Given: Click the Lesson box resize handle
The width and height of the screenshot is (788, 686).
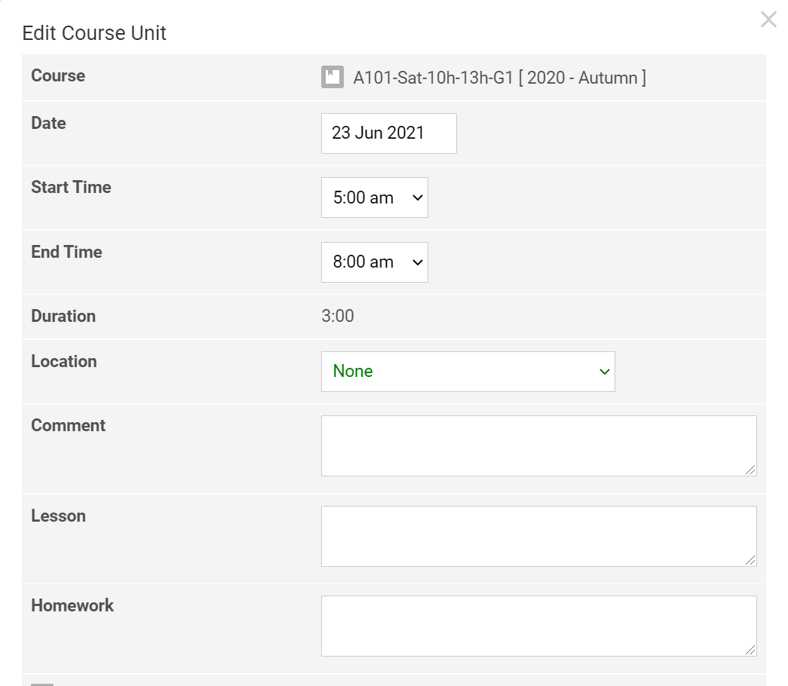Looking at the screenshot, I should [750, 560].
